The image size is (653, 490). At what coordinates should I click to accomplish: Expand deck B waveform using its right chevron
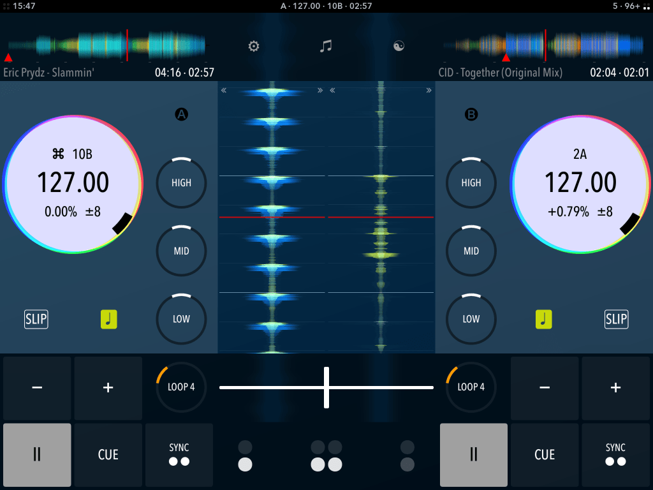[429, 90]
